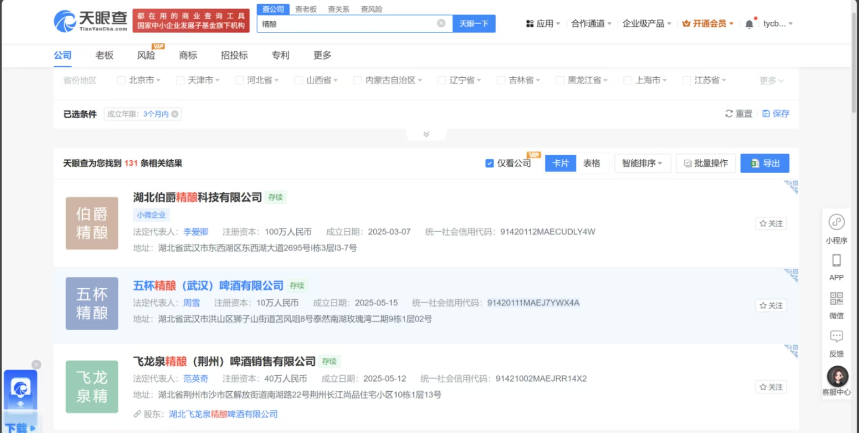859x433 pixels.
Task: Follow 五杯精酿（武汉）啤酒有限公司 with 关注
Action: [x=771, y=305]
